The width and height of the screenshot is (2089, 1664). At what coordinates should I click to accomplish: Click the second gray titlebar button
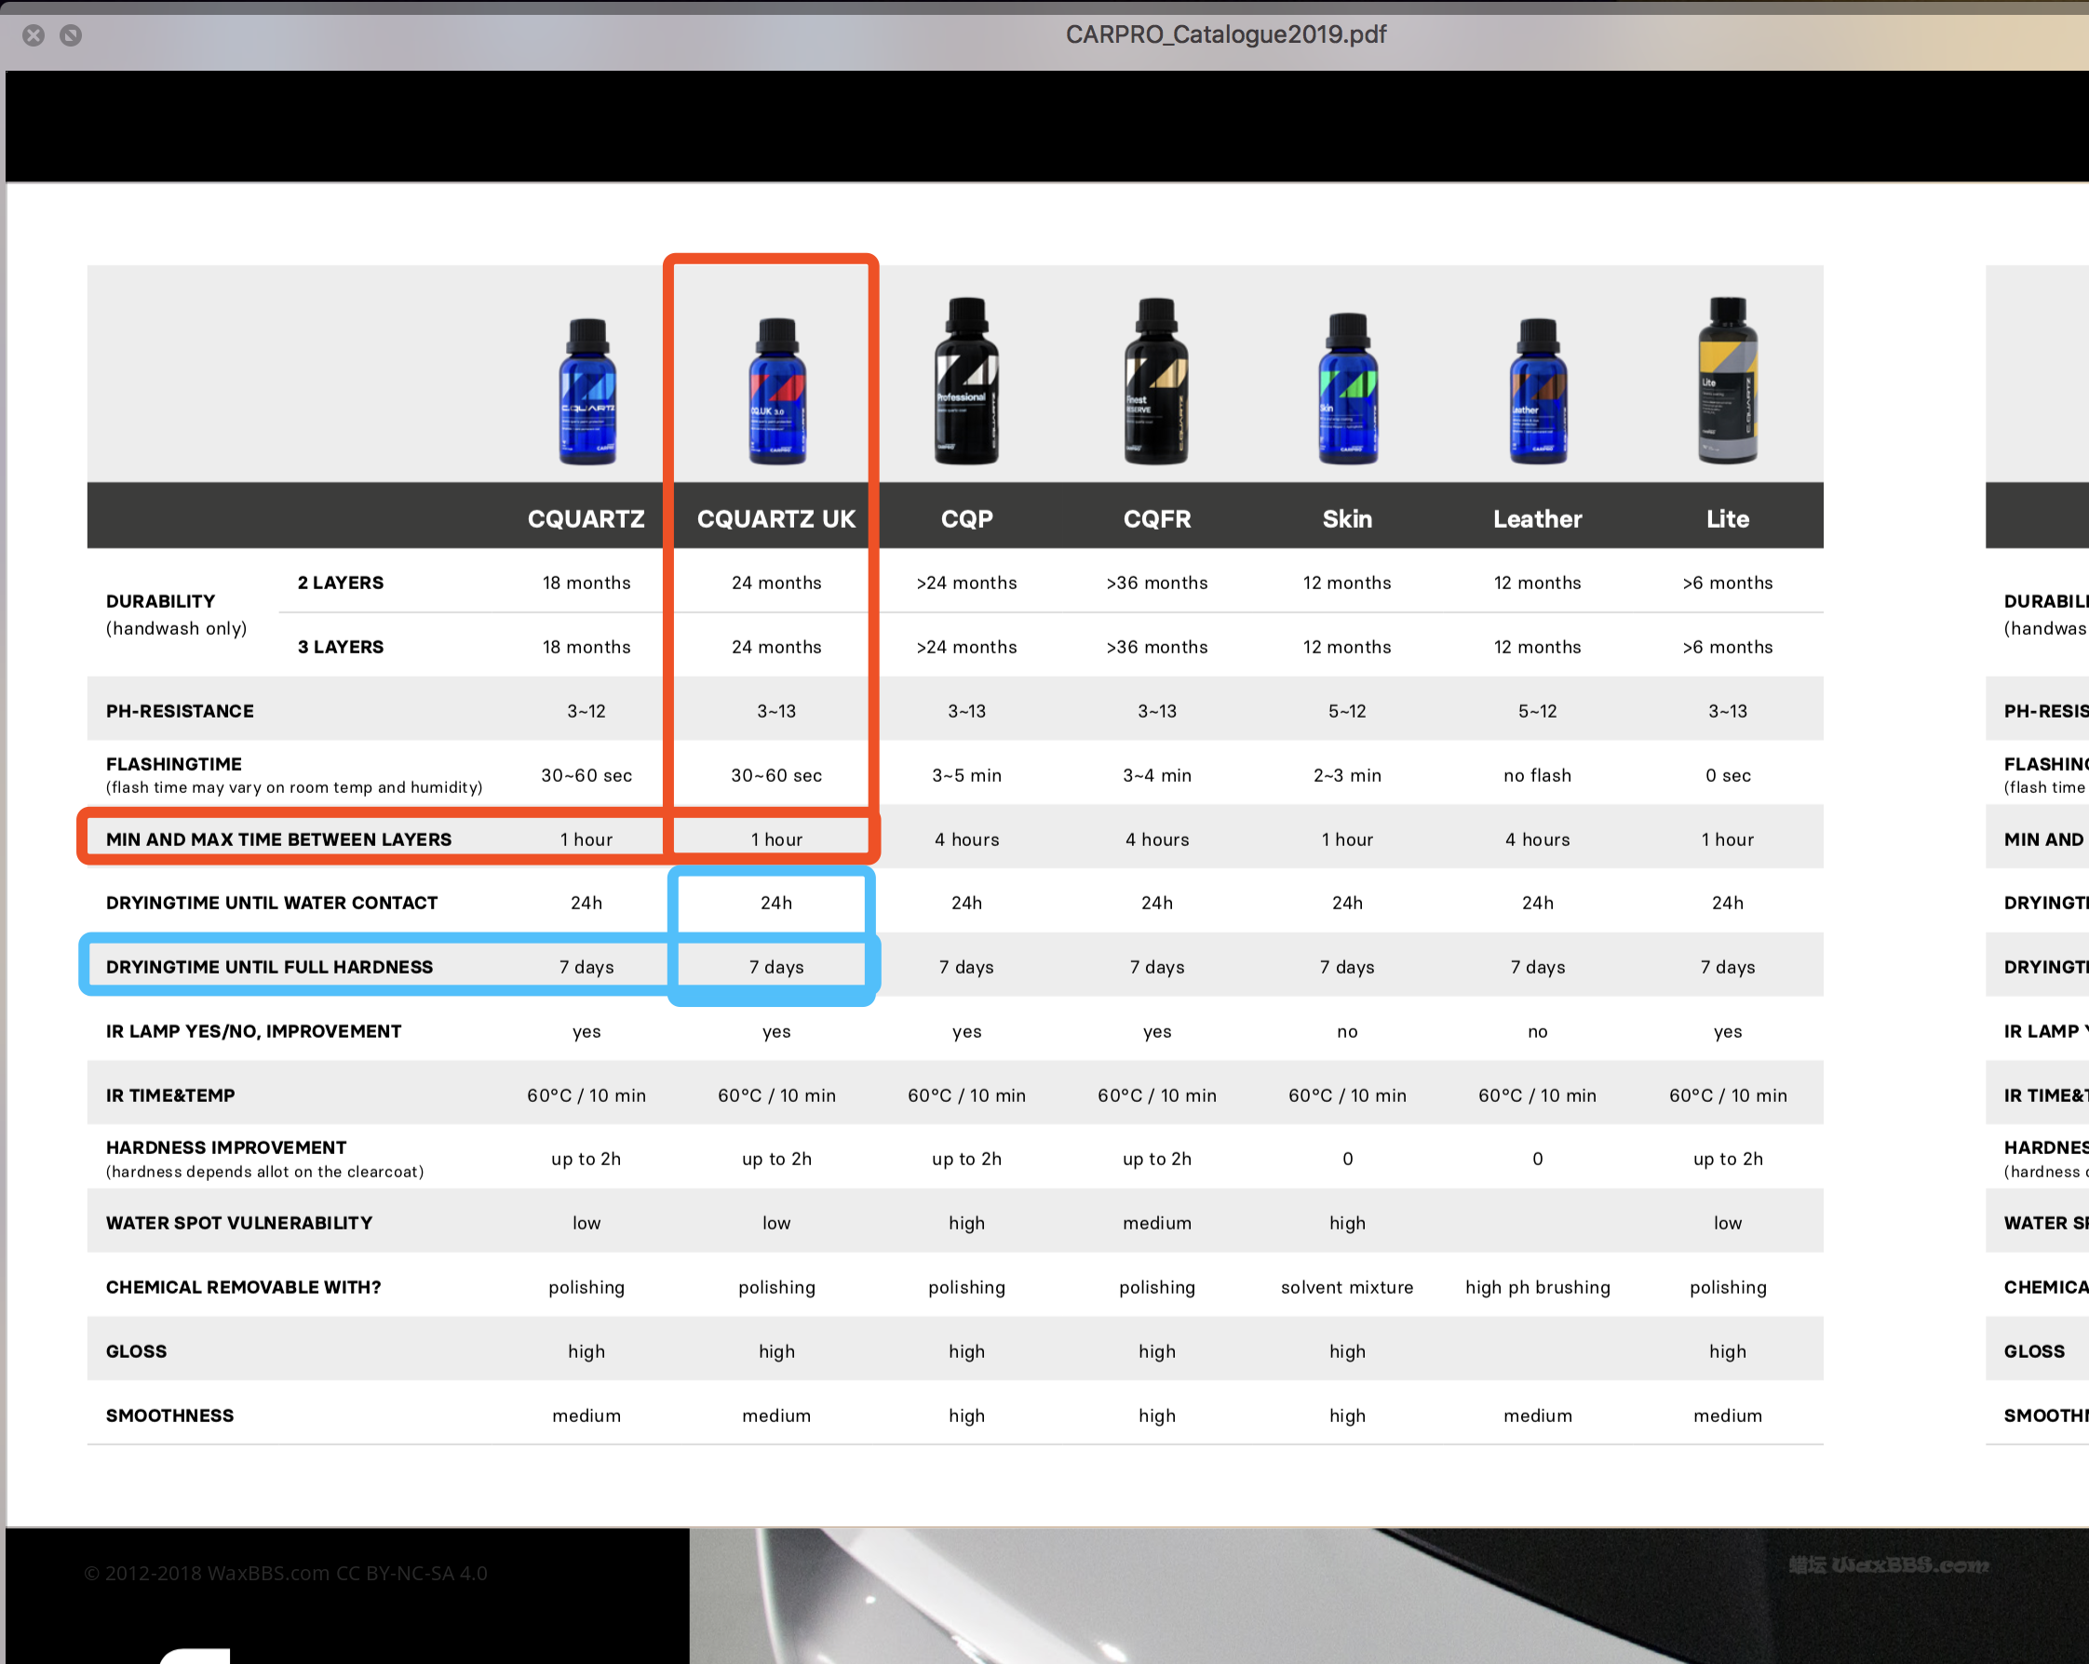click(71, 36)
